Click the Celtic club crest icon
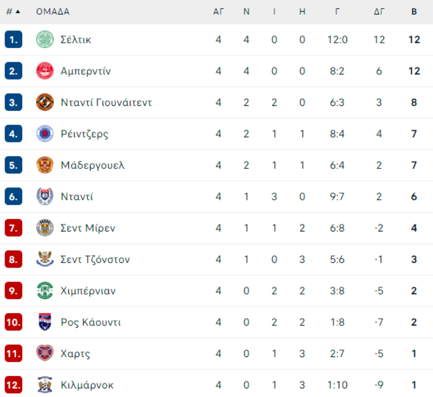Image resolution: width=433 pixels, height=397 pixels. tap(45, 39)
